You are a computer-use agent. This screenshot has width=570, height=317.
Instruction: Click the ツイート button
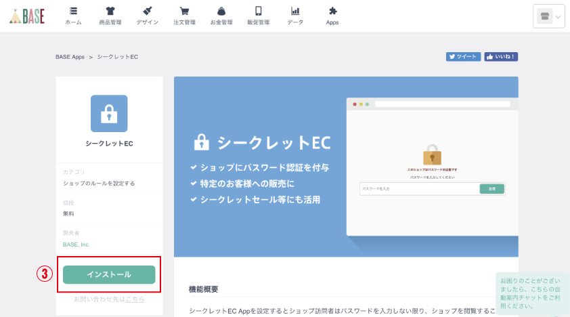[463, 57]
